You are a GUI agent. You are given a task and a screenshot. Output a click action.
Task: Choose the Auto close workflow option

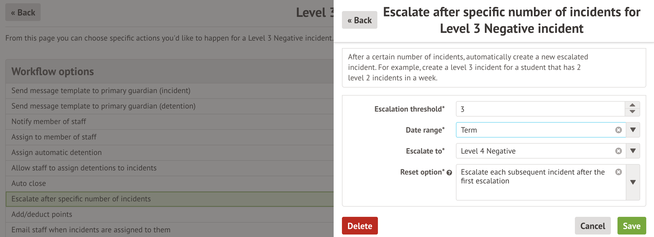pos(28,183)
